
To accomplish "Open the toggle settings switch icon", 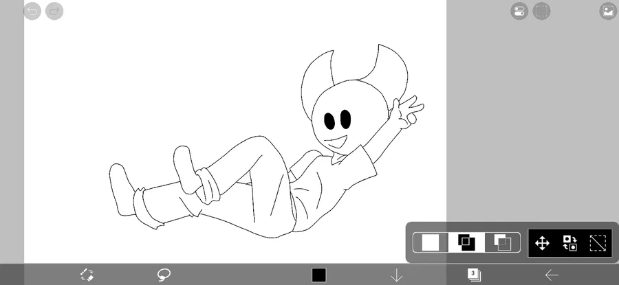I will (519, 12).
